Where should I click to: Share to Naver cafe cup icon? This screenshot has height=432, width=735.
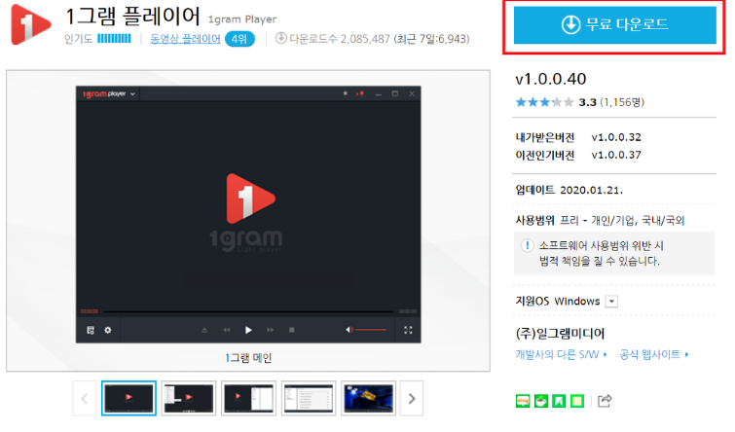point(541,401)
